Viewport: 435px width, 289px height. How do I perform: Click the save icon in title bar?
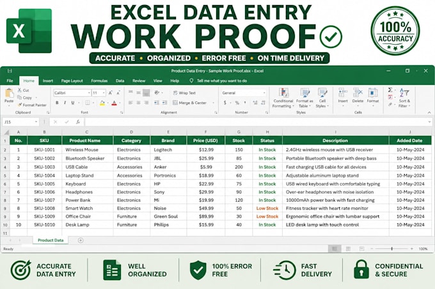tap(10, 71)
